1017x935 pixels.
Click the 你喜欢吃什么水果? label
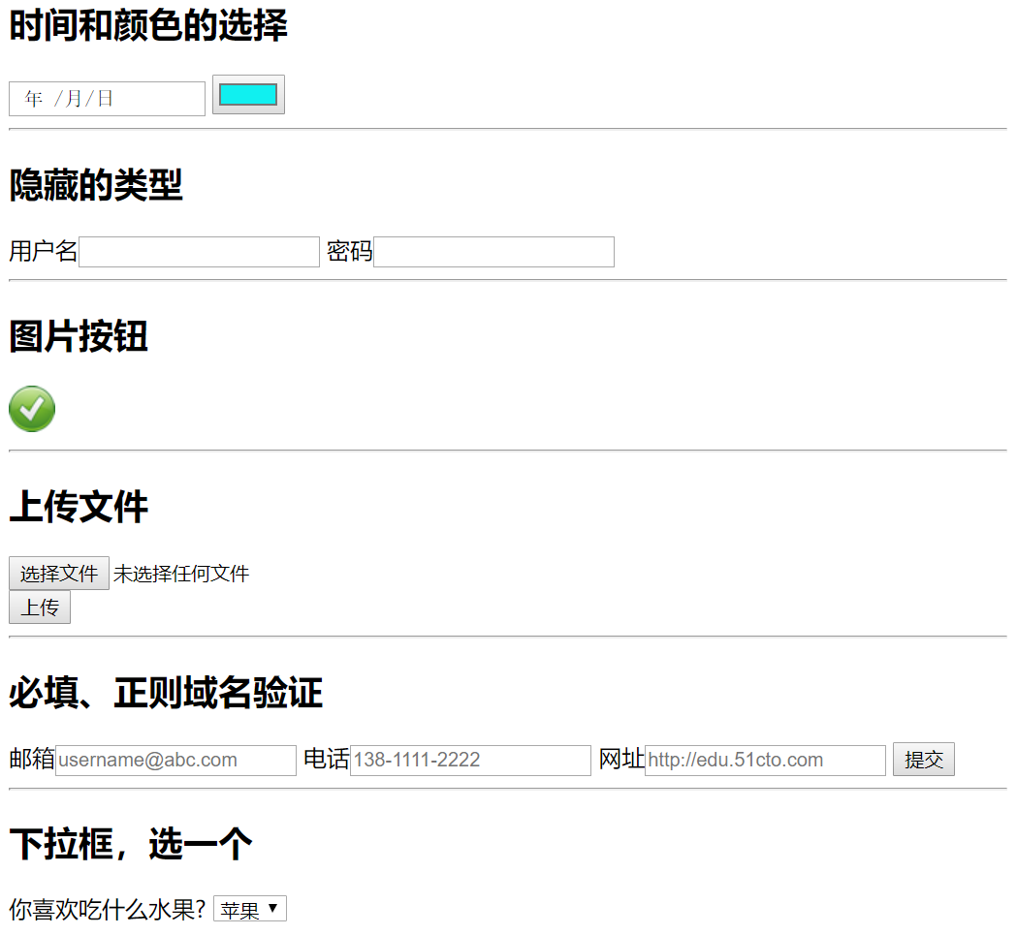point(107,910)
